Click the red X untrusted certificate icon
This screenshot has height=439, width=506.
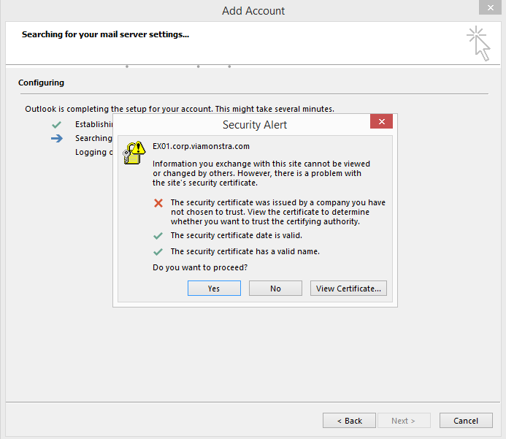158,202
